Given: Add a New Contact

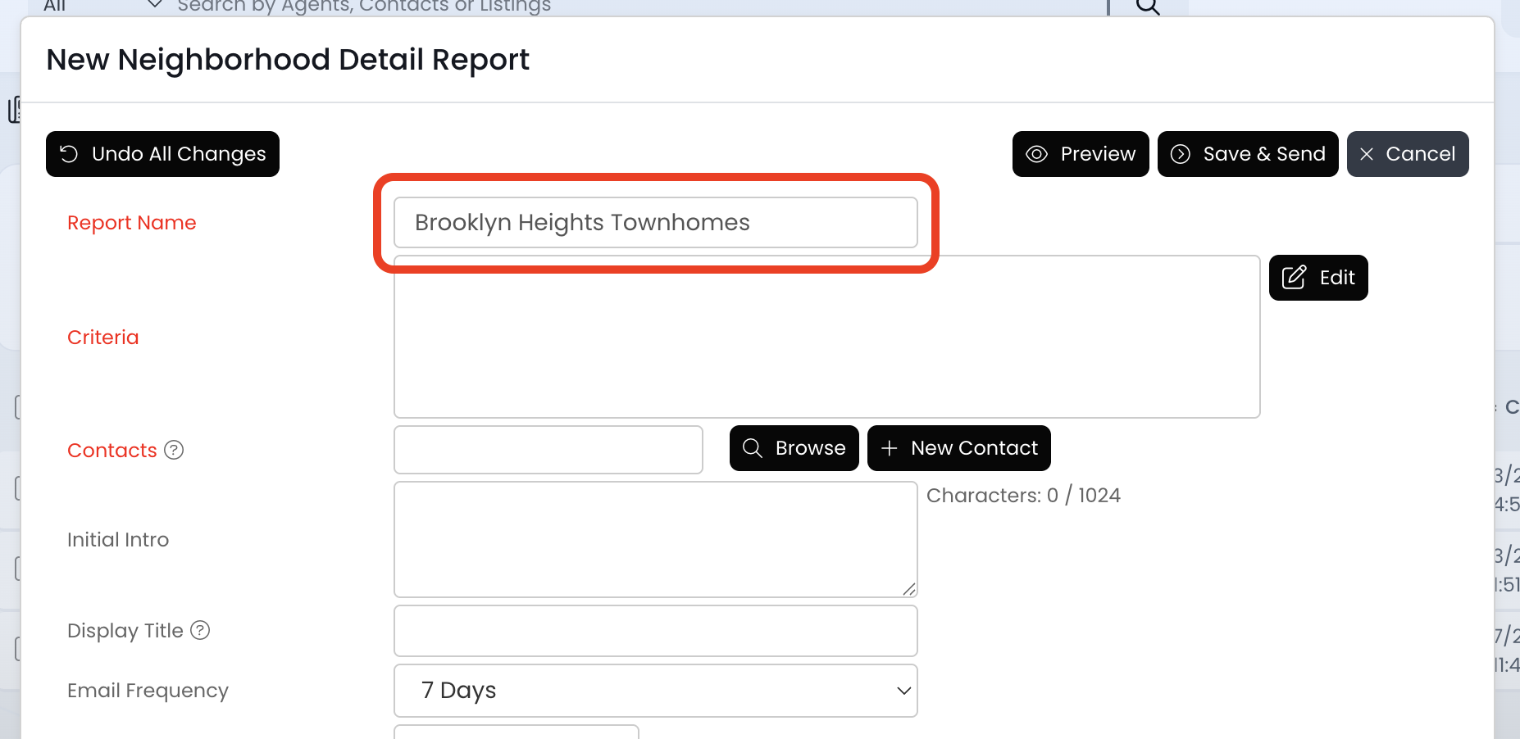Looking at the screenshot, I should [958, 448].
